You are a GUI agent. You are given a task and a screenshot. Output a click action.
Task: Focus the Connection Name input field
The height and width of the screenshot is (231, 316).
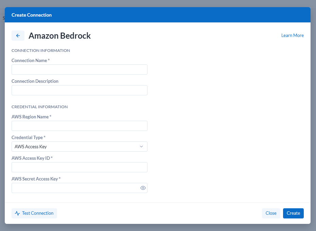[x=80, y=70]
